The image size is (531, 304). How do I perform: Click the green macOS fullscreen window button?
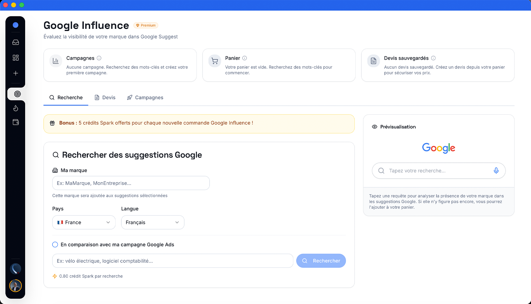(x=22, y=5)
